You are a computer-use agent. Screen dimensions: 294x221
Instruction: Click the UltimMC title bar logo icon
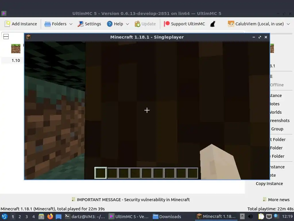4,13
